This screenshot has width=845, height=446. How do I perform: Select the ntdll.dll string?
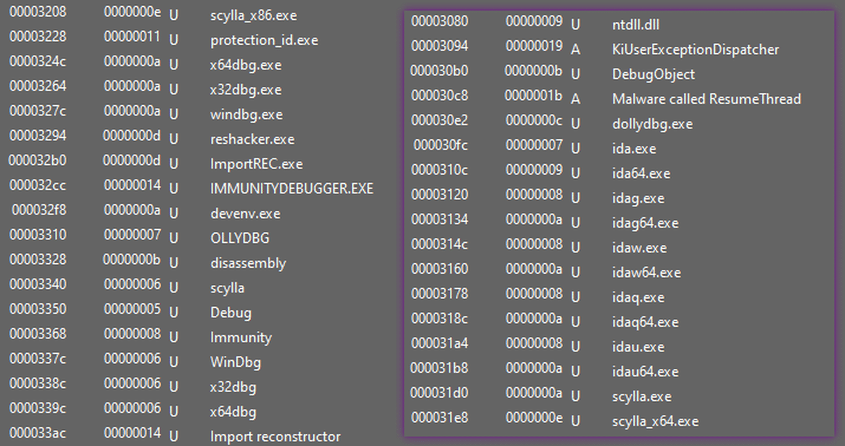click(x=636, y=25)
